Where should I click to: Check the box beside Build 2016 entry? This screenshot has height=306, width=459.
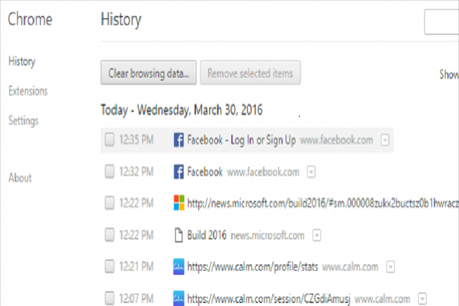(110, 234)
